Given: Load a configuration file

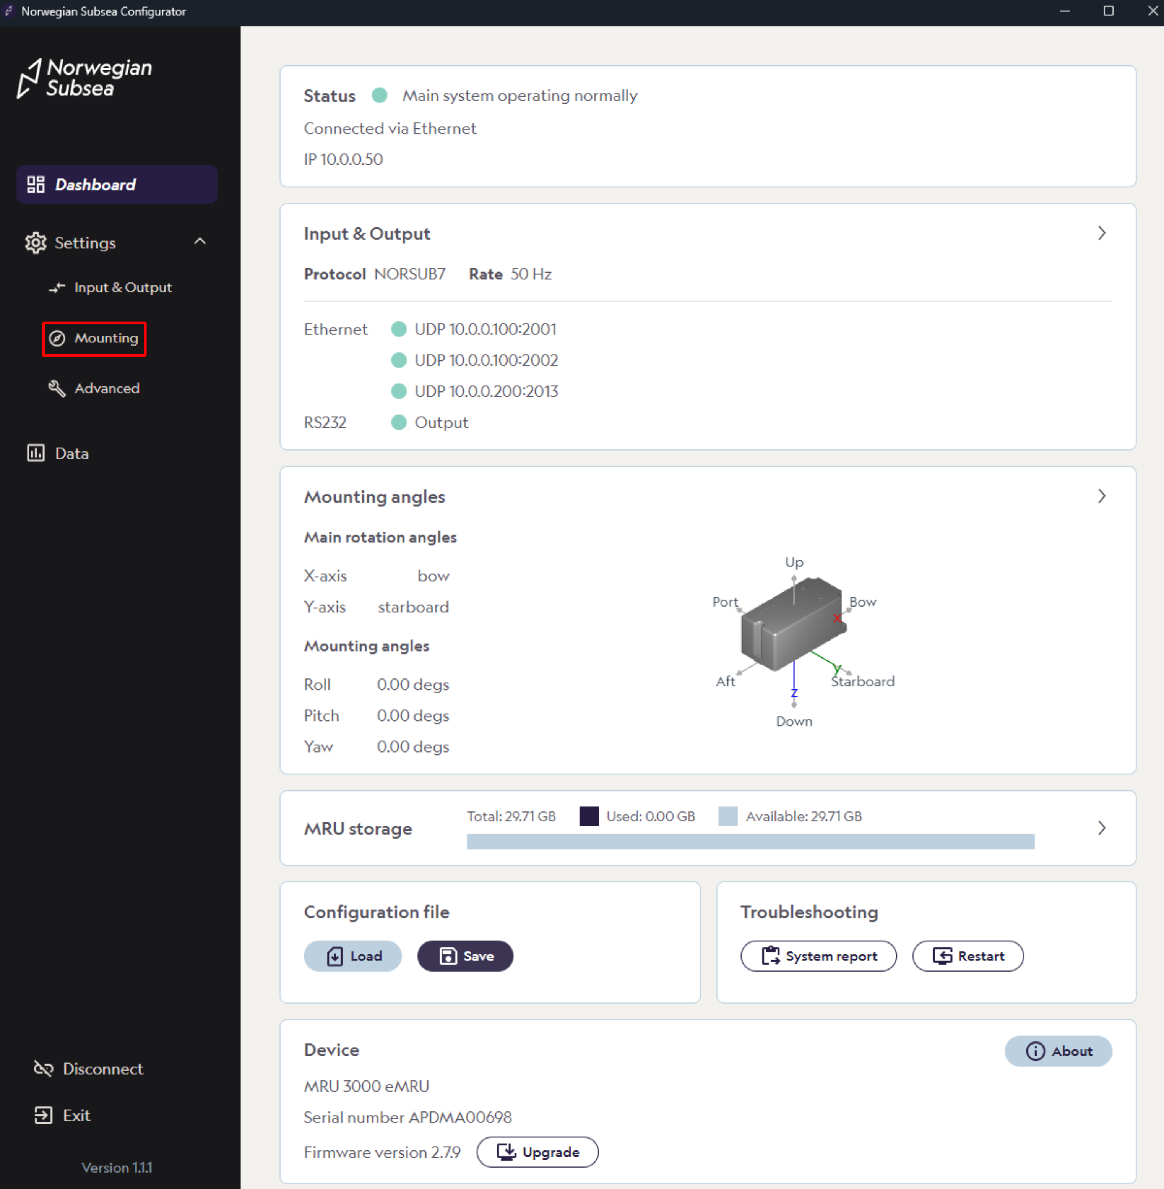Looking at the screenshot, I should click(x=353, y=955).
